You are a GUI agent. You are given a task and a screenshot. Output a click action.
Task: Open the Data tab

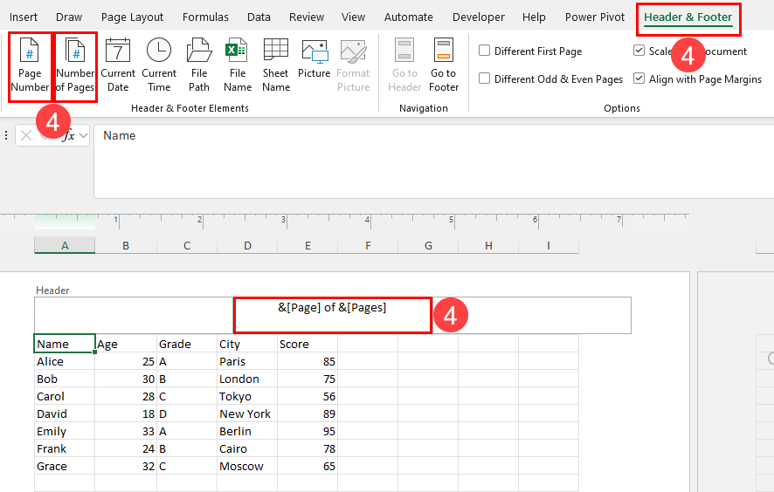click(259, 17)
